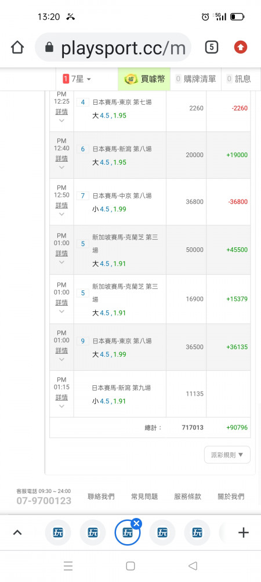Expand the tab strip with up chevron
Screen dimensions: 261x582
[x=17, y=533]
